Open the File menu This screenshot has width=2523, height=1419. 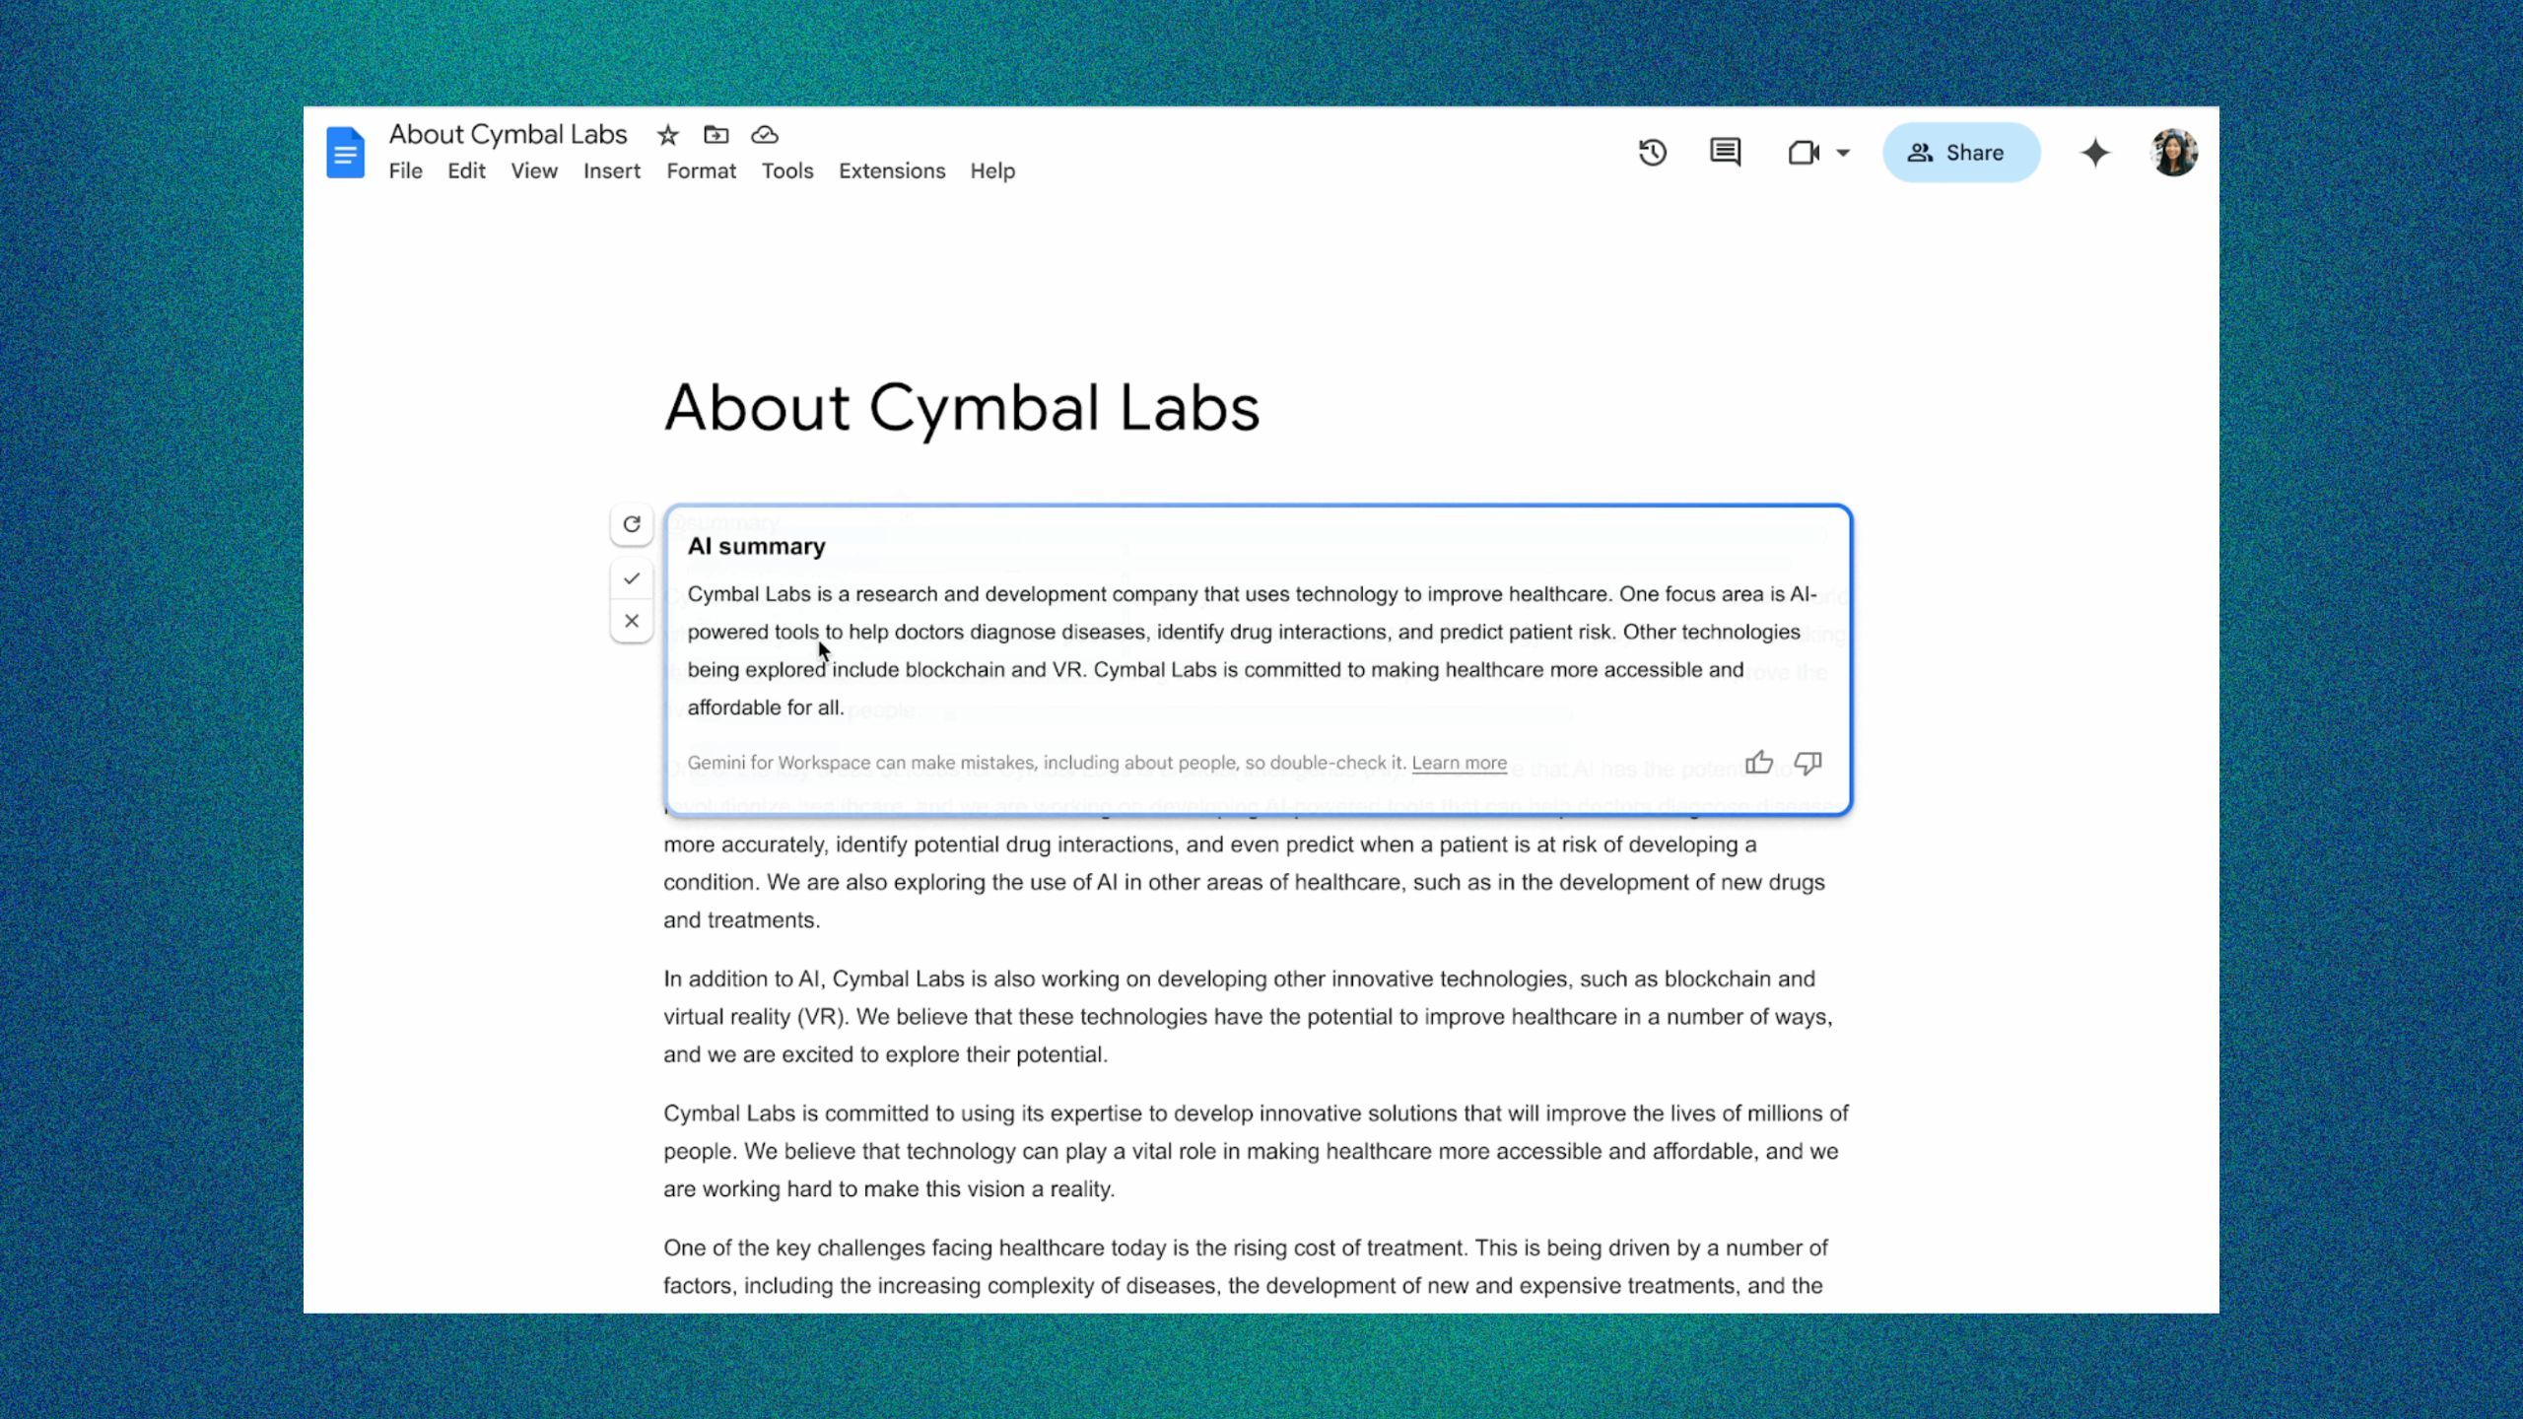coord(405,169)
